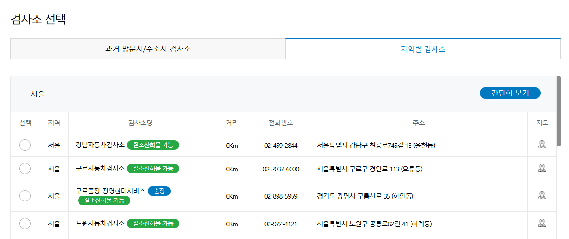The image size is (569, 239).
Task: Open map for 구로자동차검사소
Action: pos(542,168)
